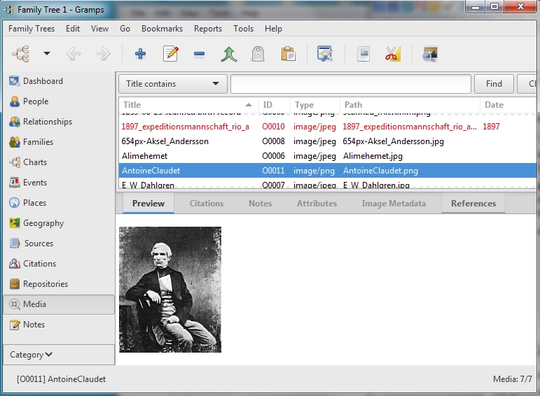Screen dimensions: 540x396
Task: Click the AntoineClaudet portrait preview image
Action: pos(170,290)
